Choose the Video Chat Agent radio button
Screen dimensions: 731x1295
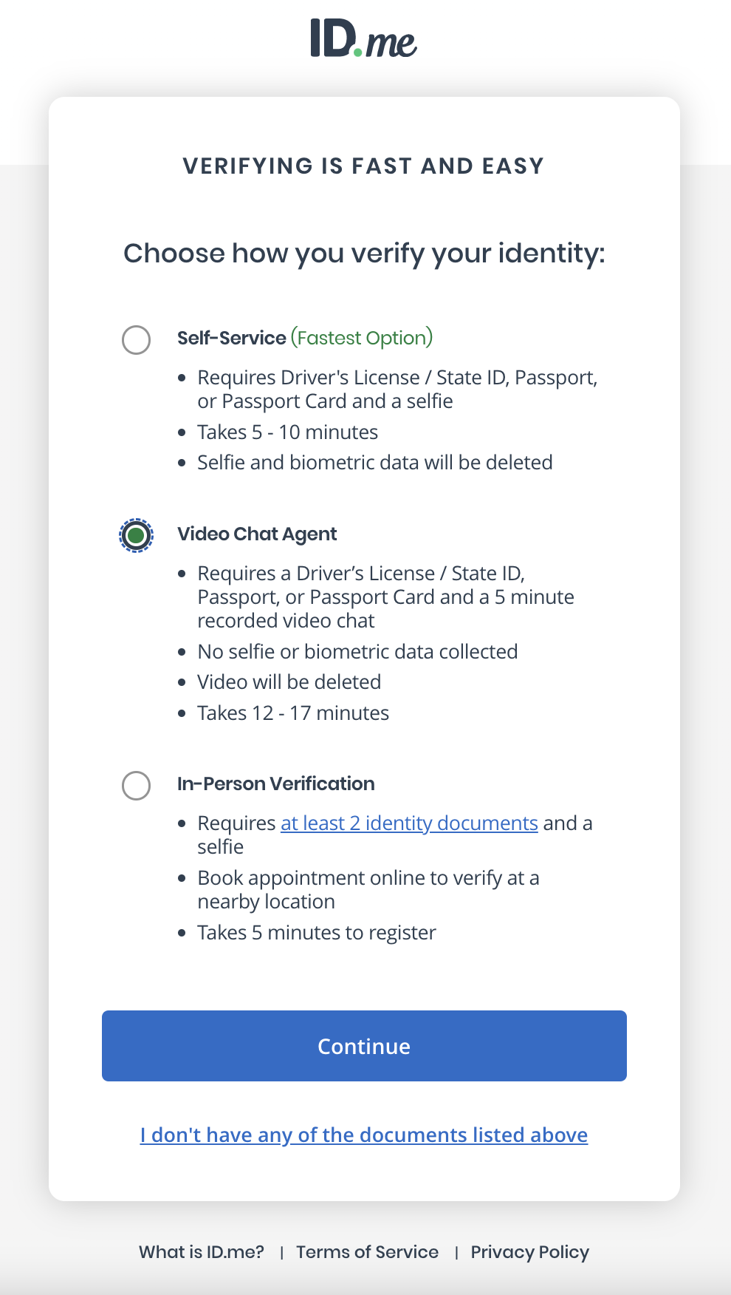tap(136, 535)
